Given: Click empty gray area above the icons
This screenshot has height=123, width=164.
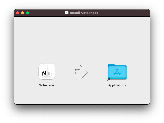Looking at the screenshot, I should pos(82,37).
